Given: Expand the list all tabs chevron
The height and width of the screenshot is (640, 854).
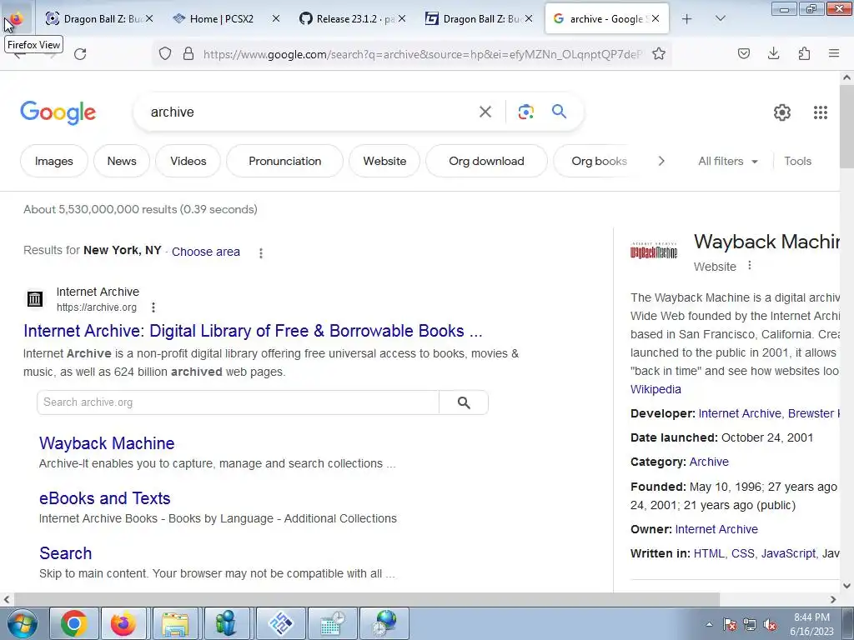Looking at the screenshot, I should pyautogui.click(x=720, y=19).
